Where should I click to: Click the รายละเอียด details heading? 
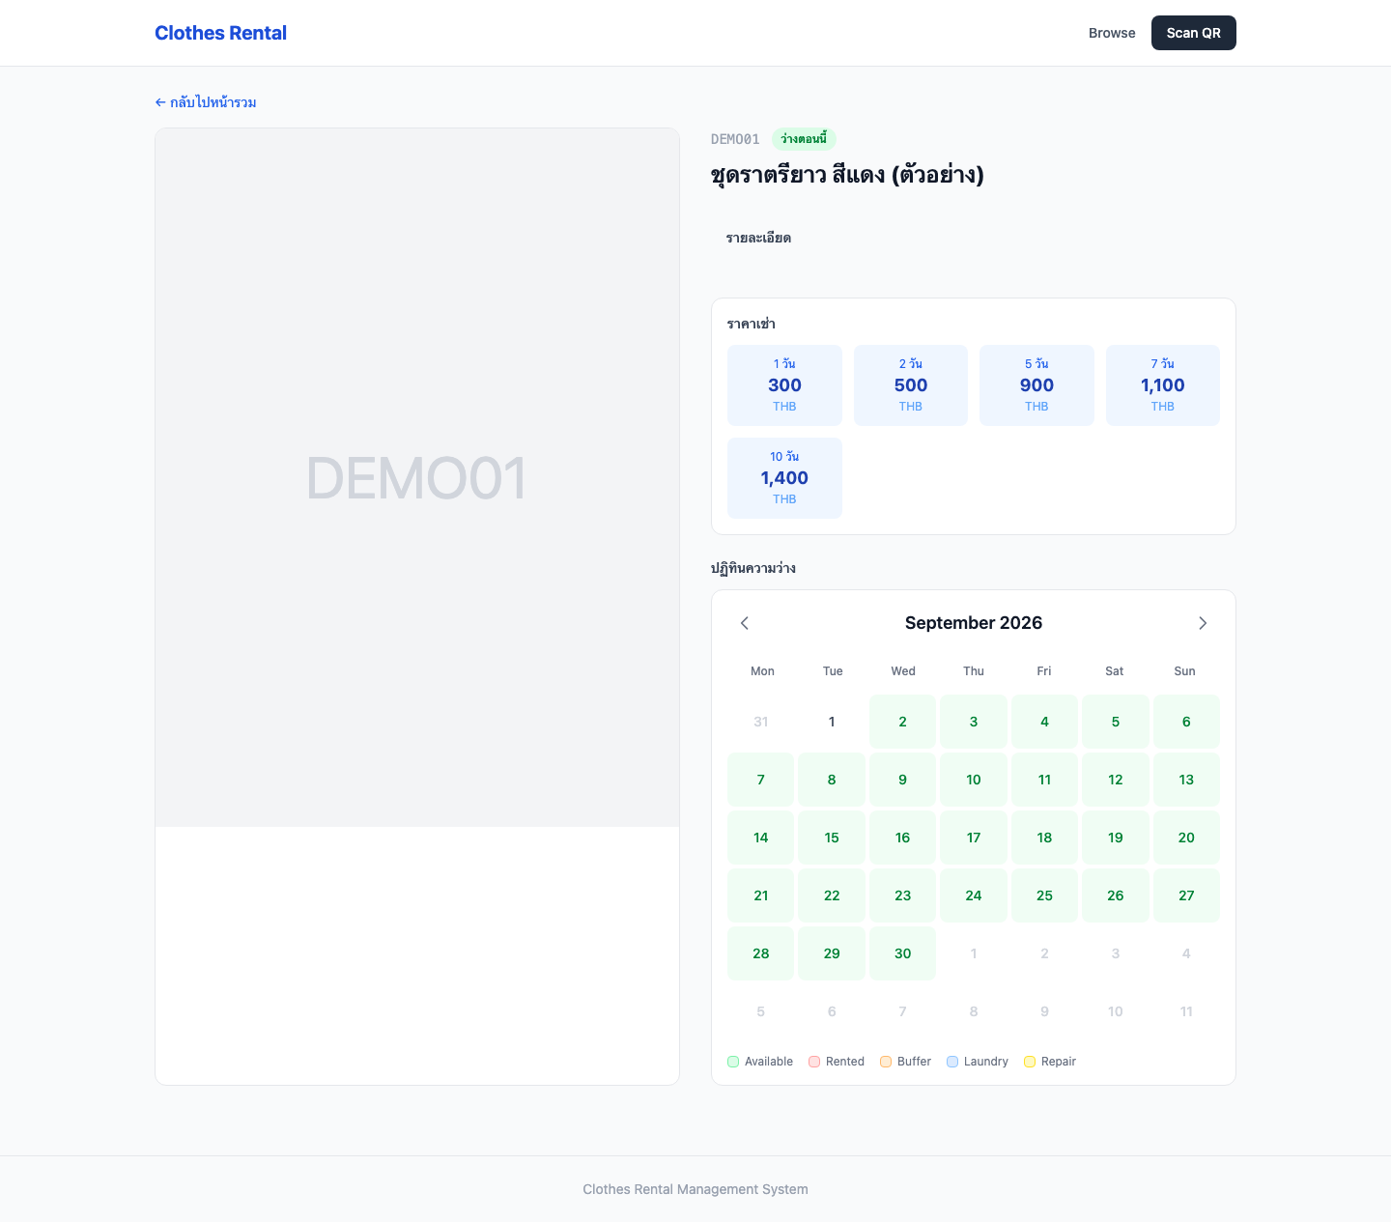coord(758,238)
